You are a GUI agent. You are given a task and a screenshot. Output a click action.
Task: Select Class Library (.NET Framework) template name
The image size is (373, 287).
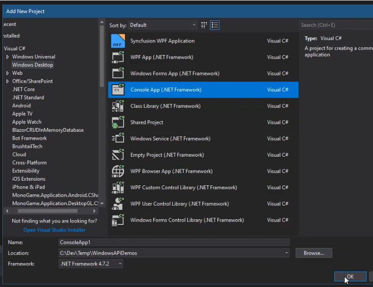pos(166,106)
